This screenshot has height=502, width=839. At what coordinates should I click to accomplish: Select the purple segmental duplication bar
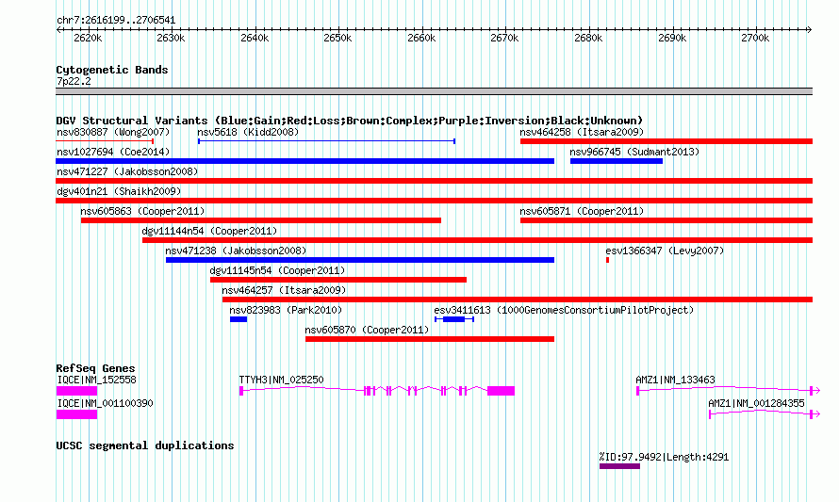point(619,466)
